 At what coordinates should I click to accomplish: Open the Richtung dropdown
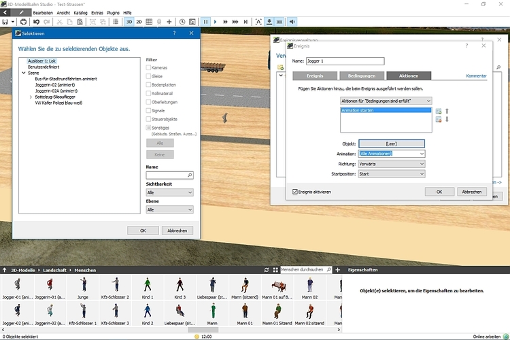coord(392,163)
